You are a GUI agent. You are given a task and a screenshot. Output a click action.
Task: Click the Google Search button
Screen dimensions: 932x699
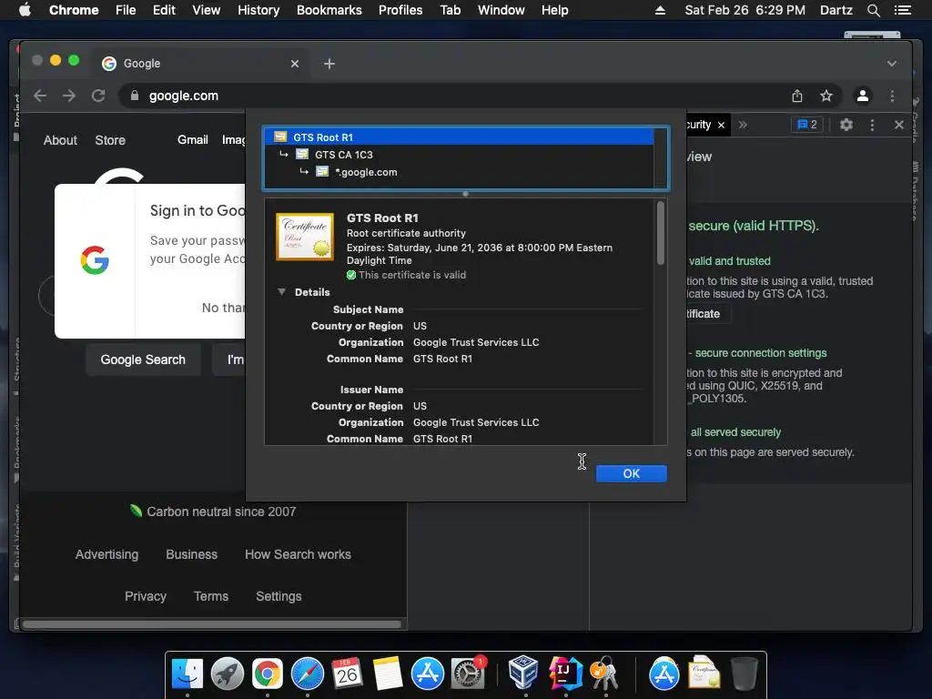143,360
